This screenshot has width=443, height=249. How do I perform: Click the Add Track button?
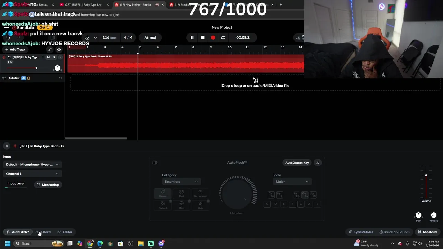coord(15,49)
